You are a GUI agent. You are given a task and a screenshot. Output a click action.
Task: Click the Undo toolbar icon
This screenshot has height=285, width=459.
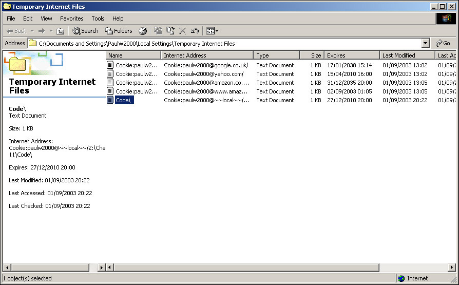click(195, 31)
